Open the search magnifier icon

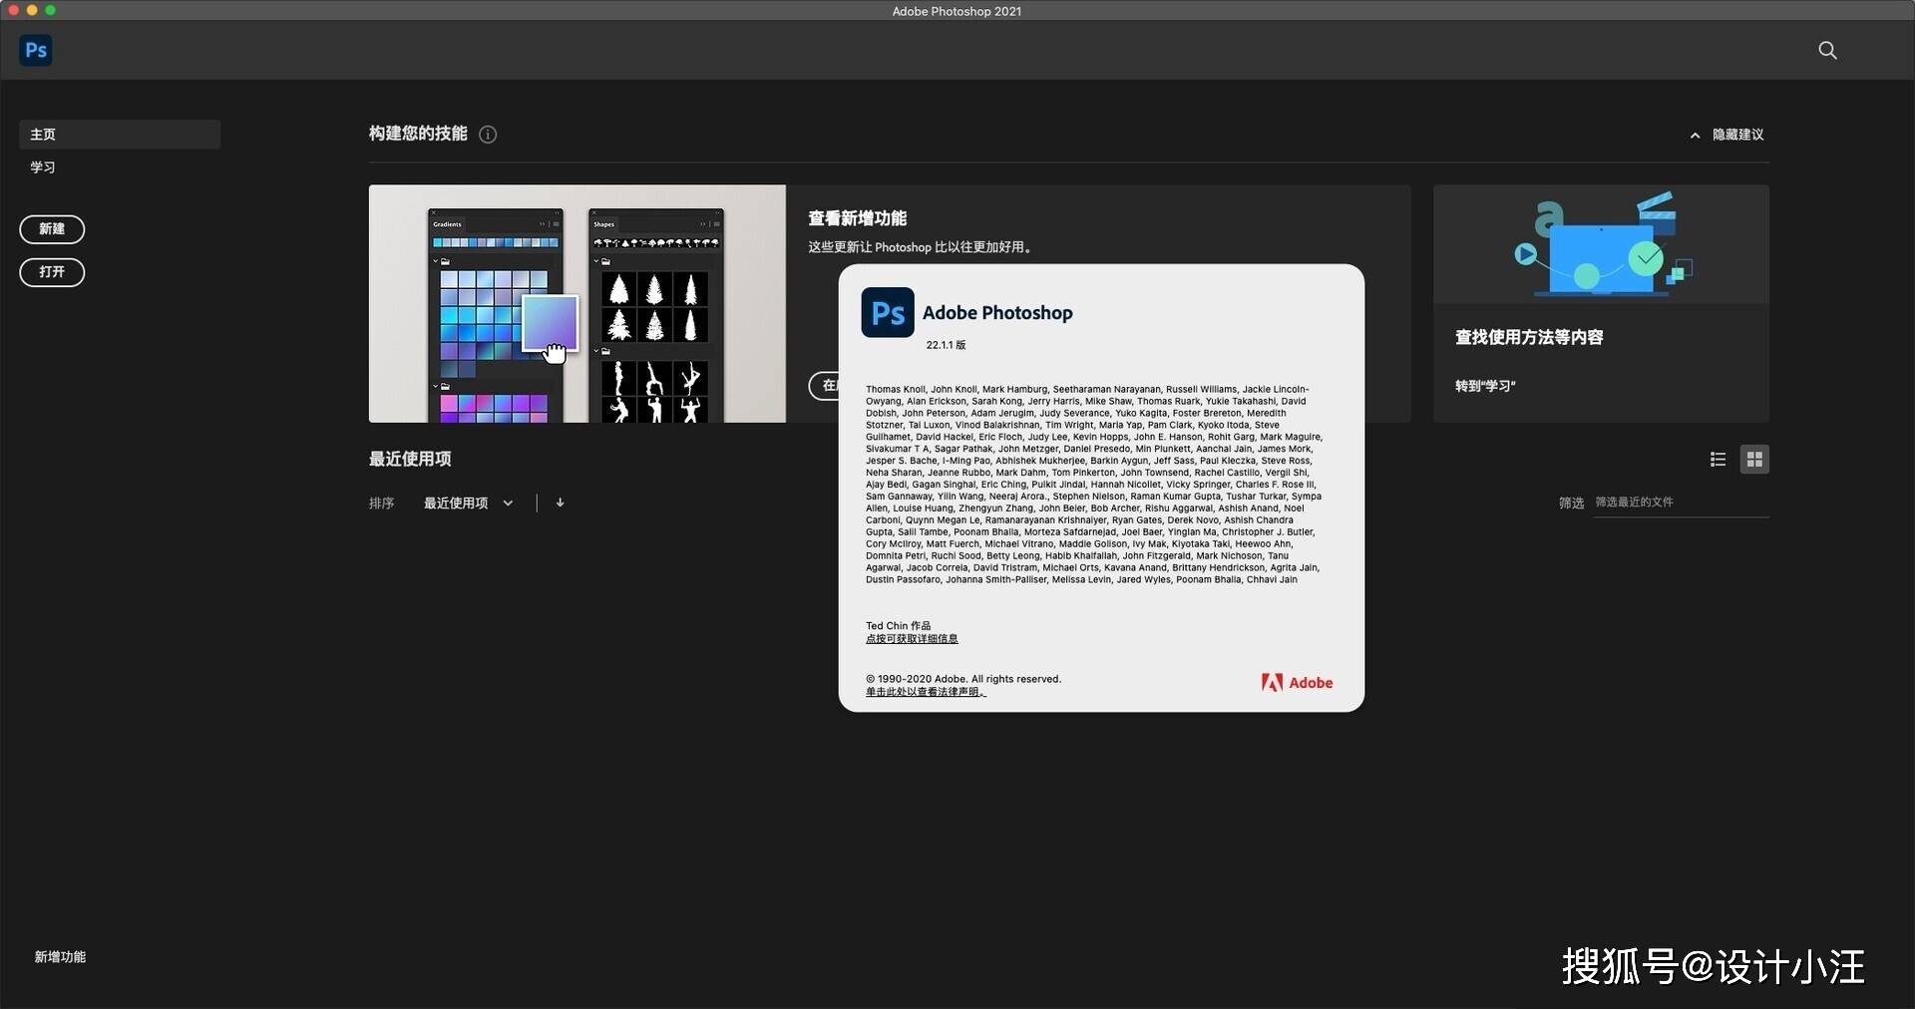[1827, 50]
